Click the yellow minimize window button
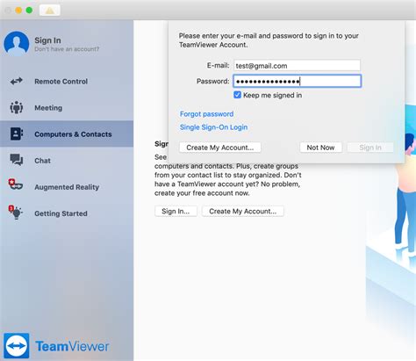This screenshot has width=416, height=361. tap(18, 11)
